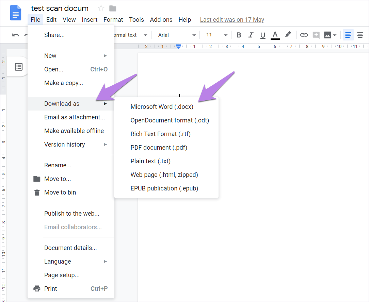
Task: Open the Insert menu
Action: [90, 20]
